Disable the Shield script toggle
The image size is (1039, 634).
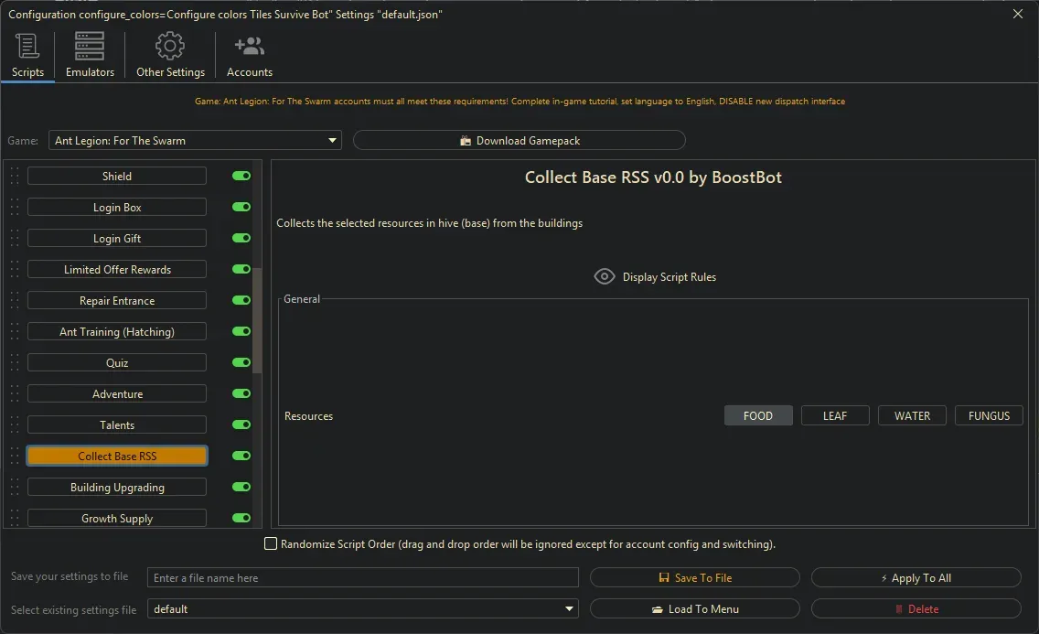click(x=241, y=176)
